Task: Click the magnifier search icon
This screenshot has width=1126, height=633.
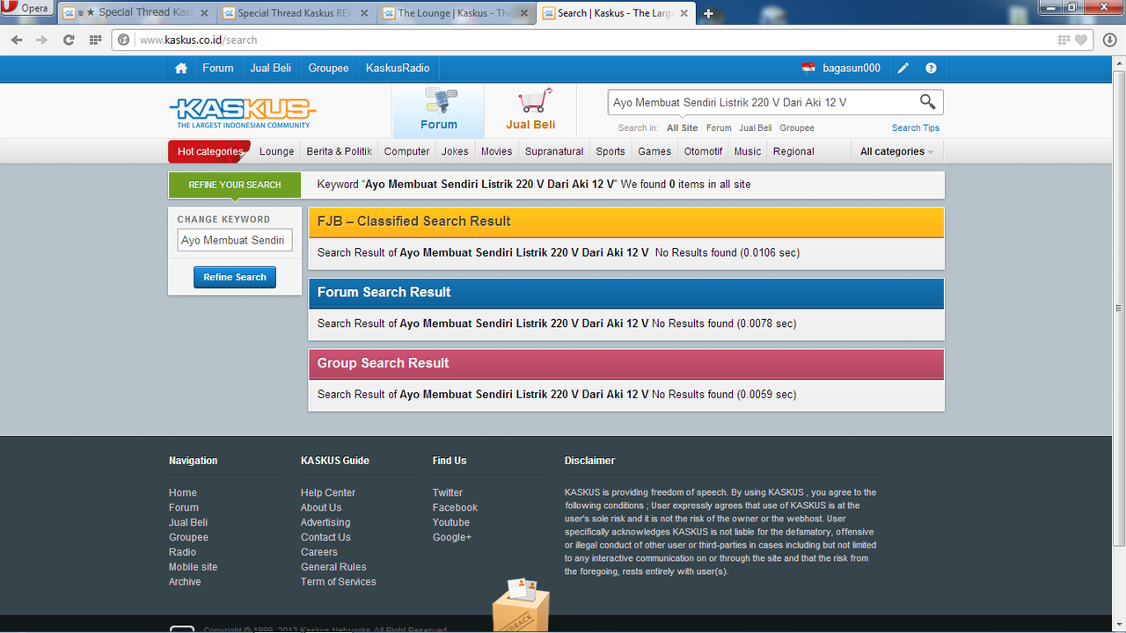Action: pos(927,102)
